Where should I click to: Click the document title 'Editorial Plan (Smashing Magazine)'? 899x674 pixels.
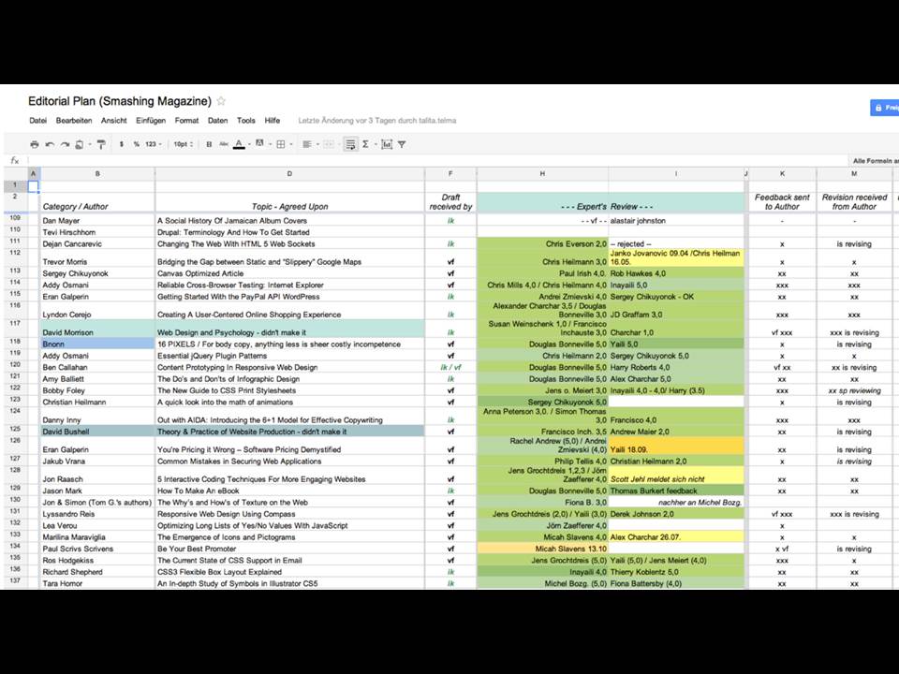120,101
